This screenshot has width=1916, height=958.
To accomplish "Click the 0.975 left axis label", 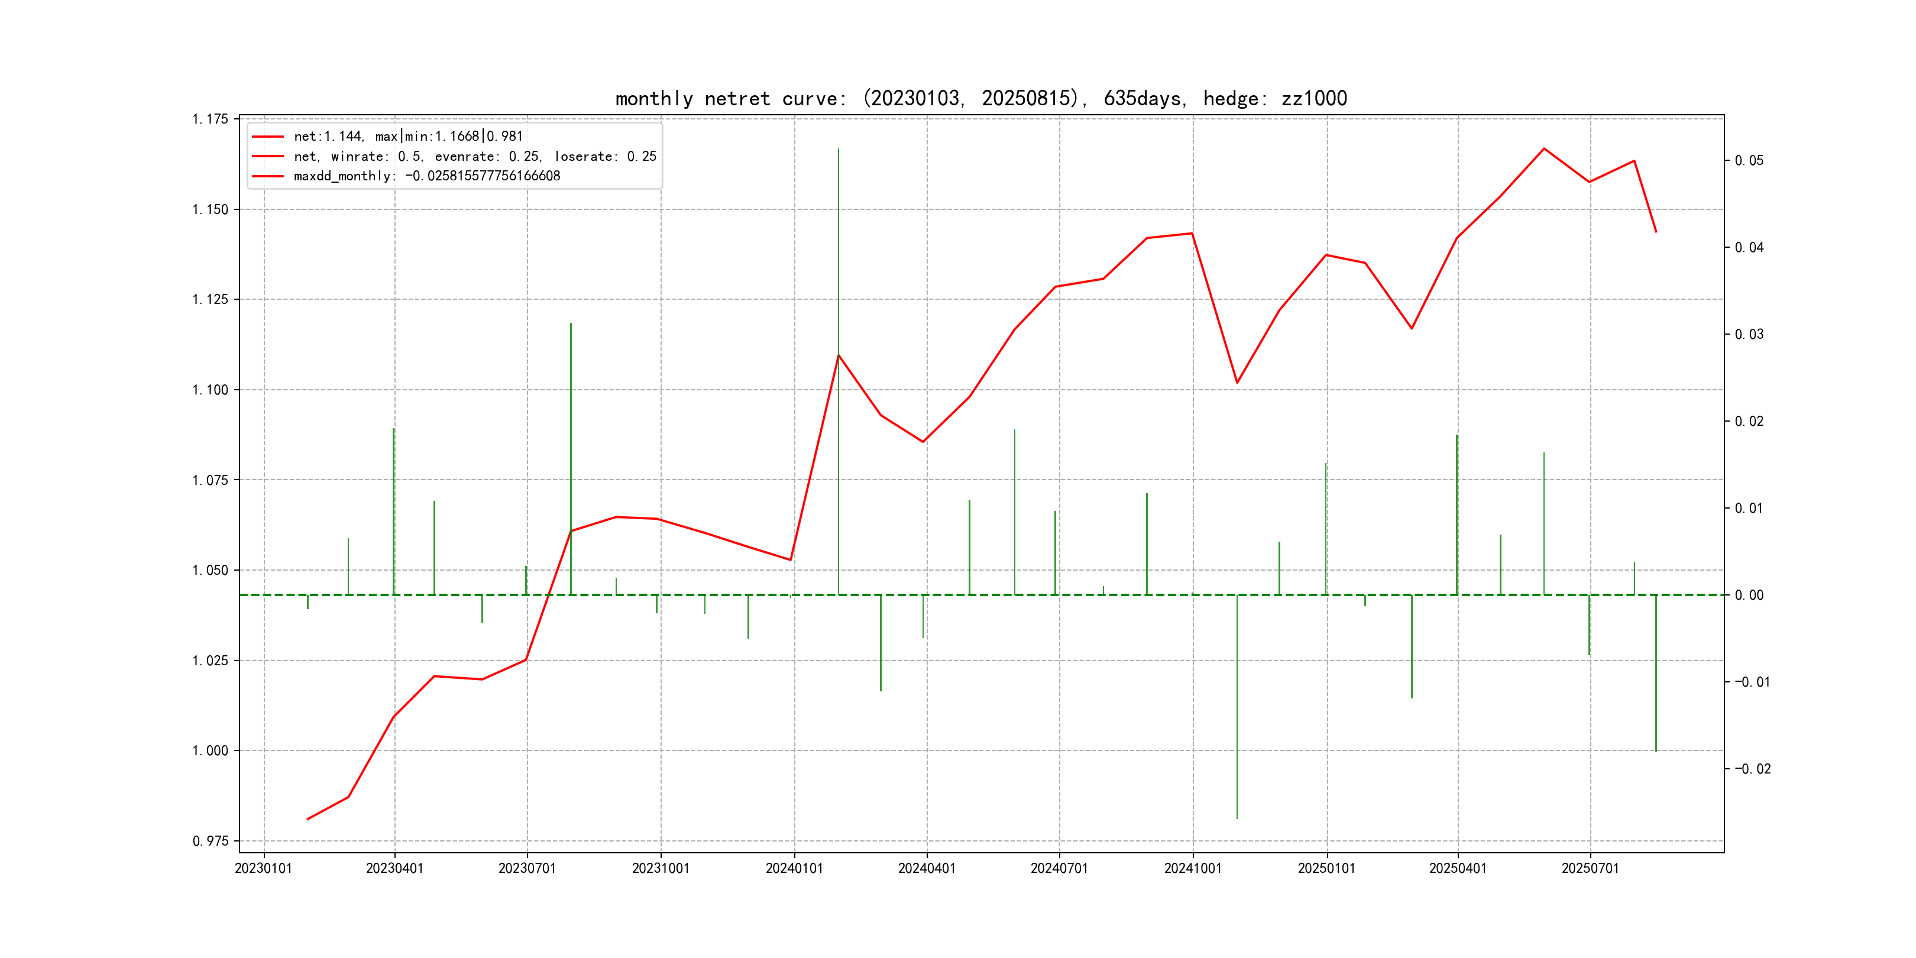I will click(211, 842).
